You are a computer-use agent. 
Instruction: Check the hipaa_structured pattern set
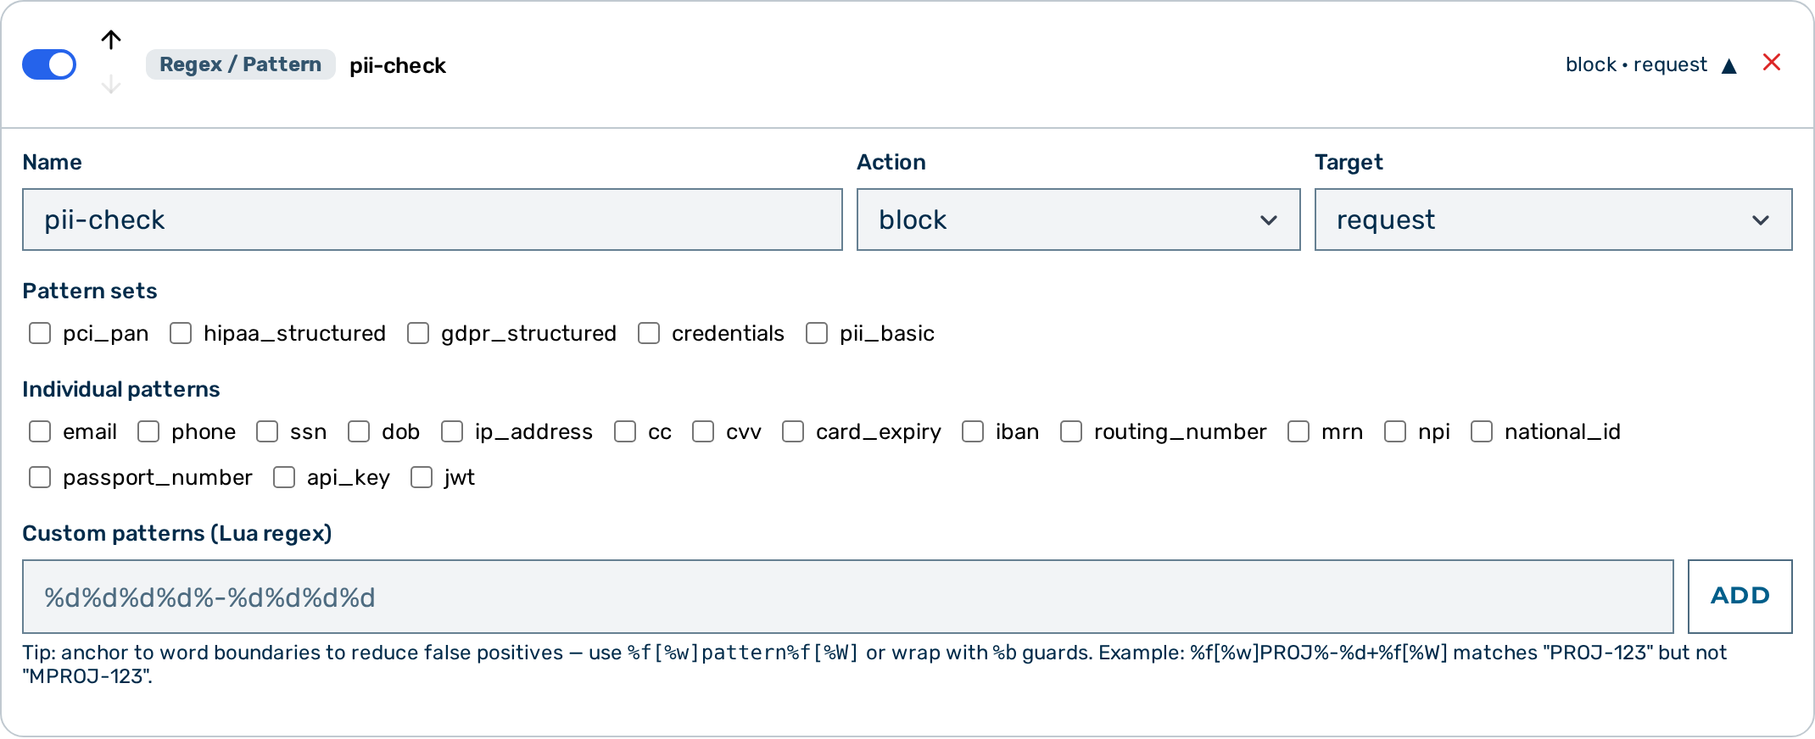(x=181, y=333)
